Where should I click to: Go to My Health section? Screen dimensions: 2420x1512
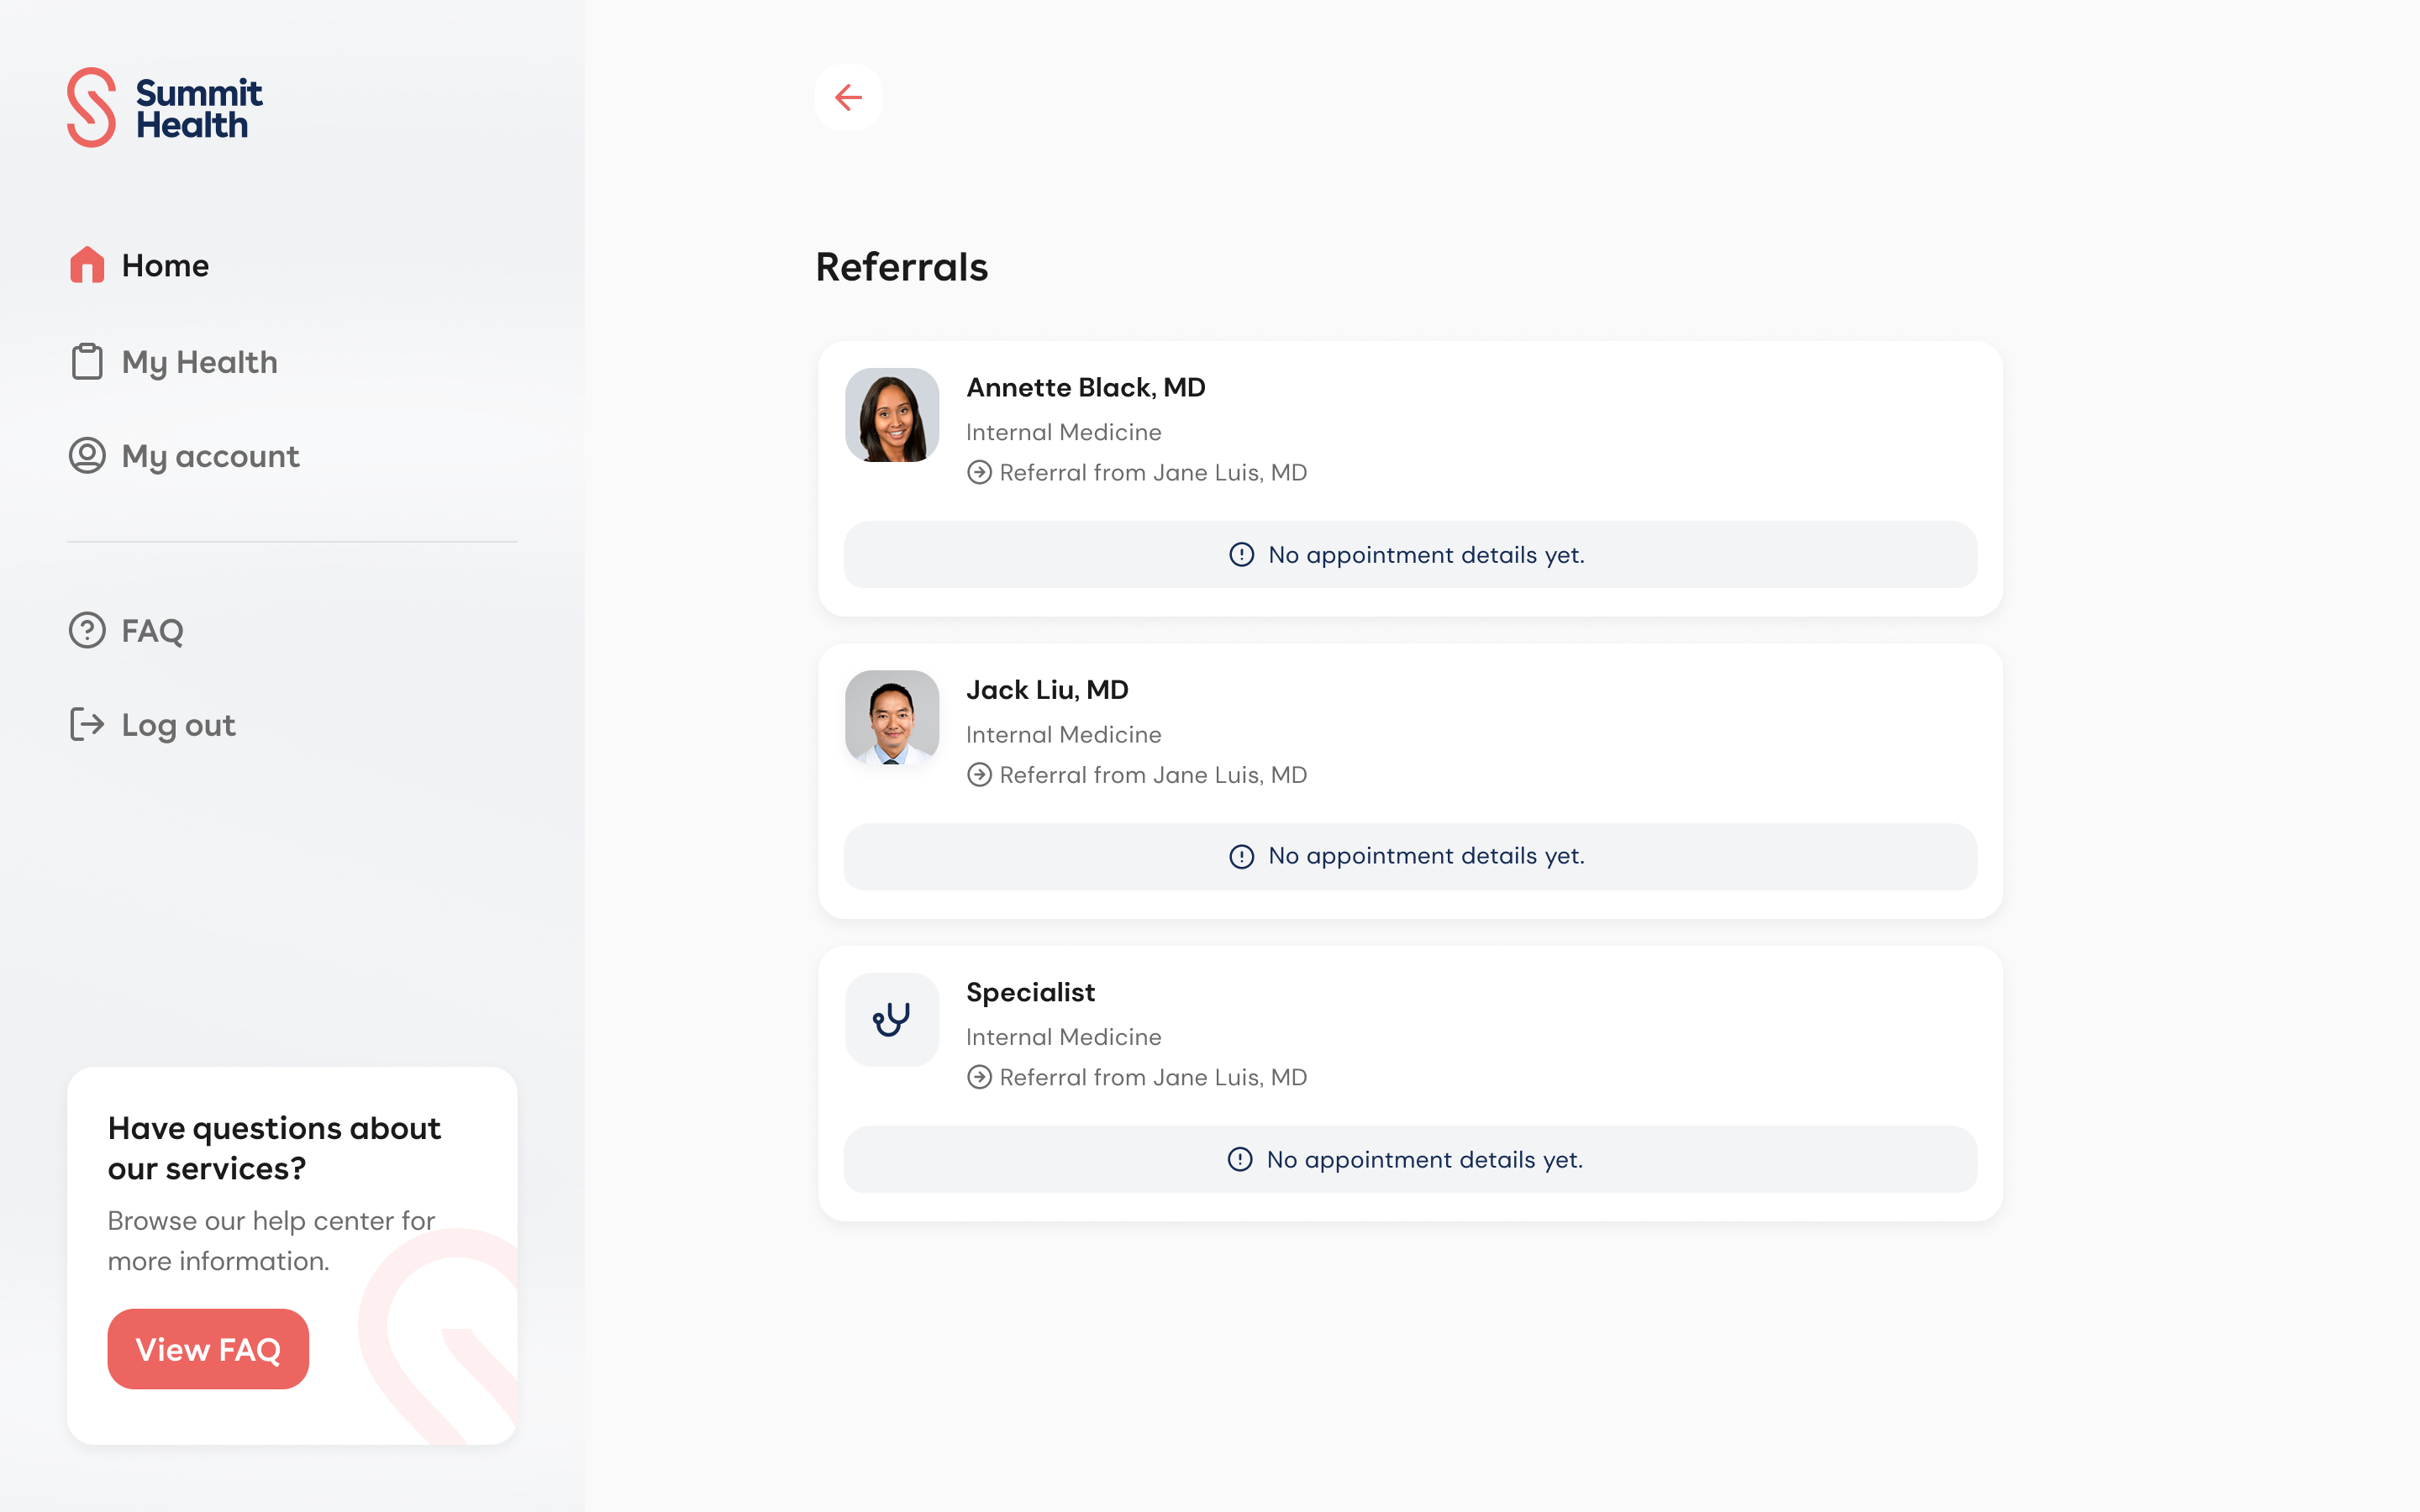[174, 362]
